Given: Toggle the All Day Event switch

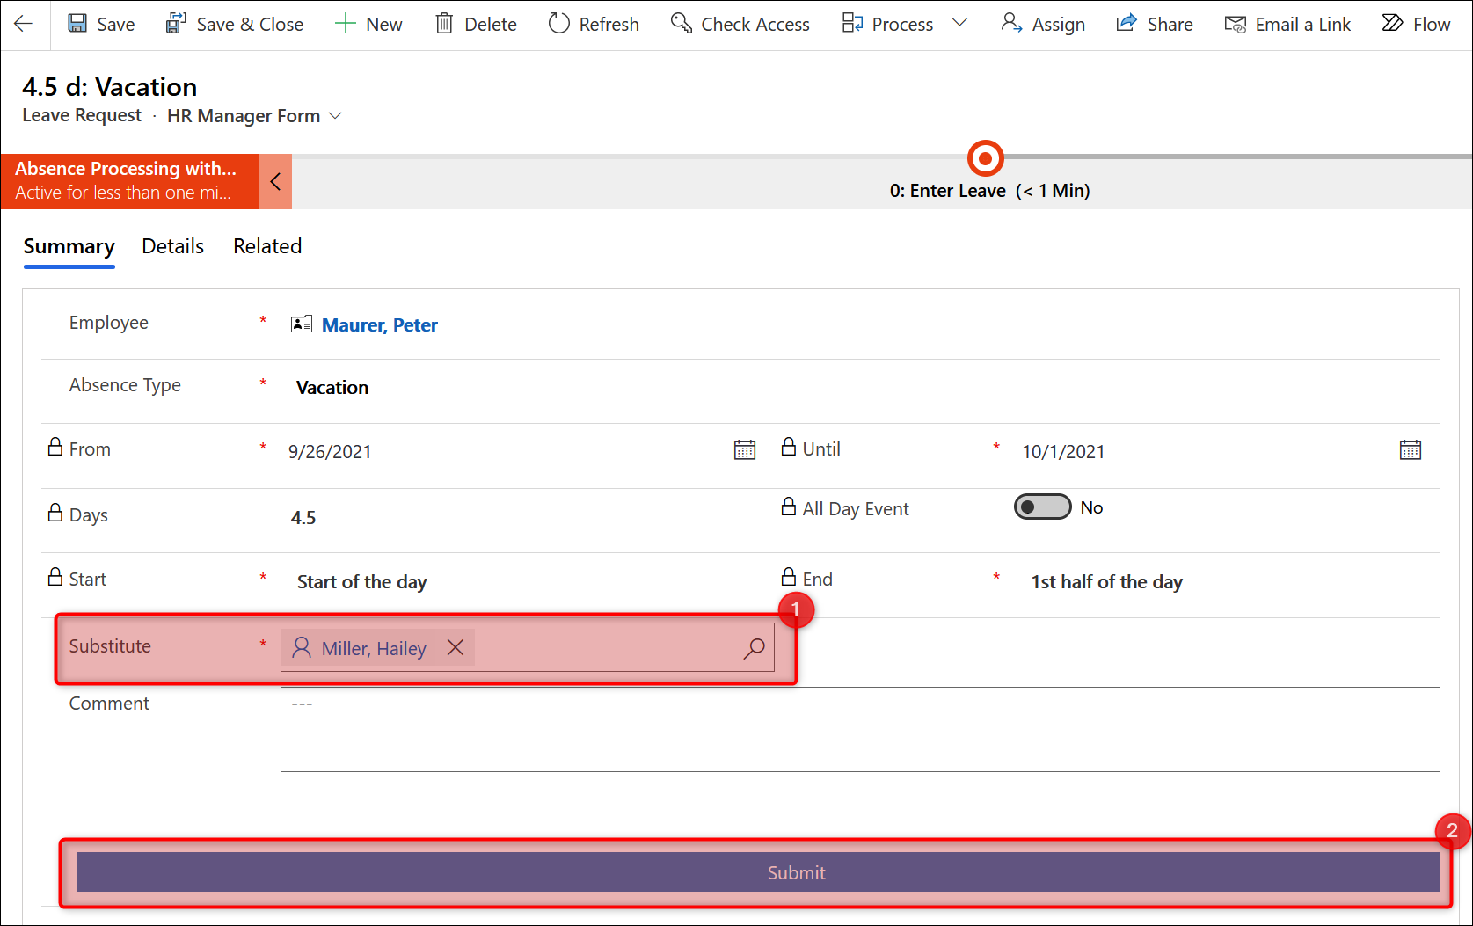Looking at the screenshot, I should 1042,507.
